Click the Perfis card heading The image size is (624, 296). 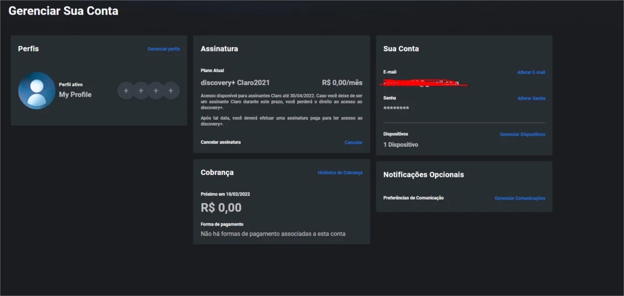(29, 49)
